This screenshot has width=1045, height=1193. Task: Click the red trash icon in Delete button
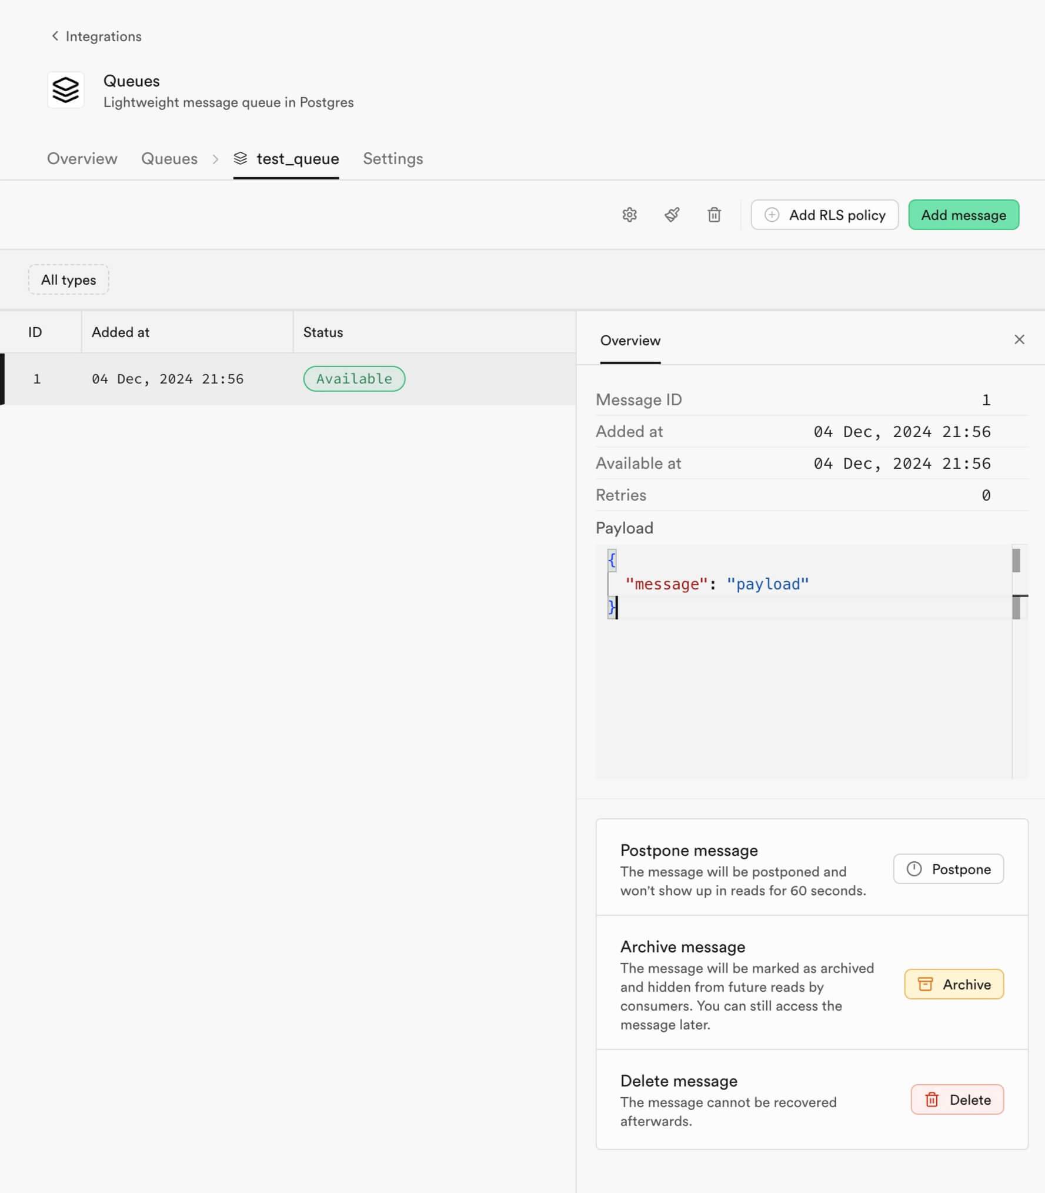tap(932, 1099)
